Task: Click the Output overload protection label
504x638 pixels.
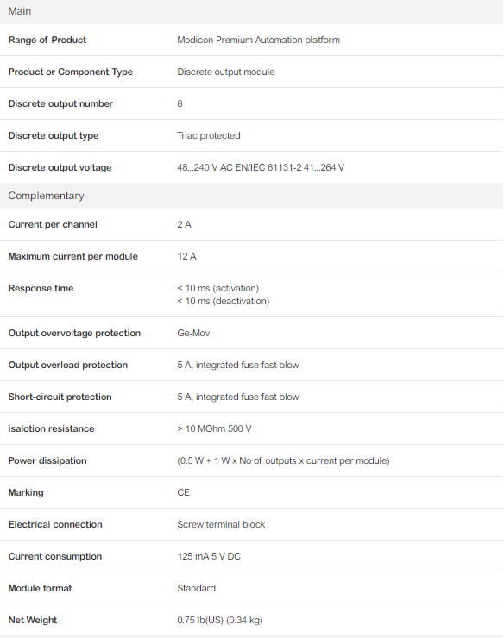Action: (x=68, y=365)
